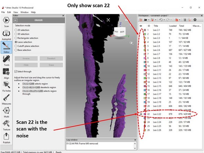The height and width of the screenshot is (153, 204).
Task: Sort scans by the Title column header
Action: (156, 26)
